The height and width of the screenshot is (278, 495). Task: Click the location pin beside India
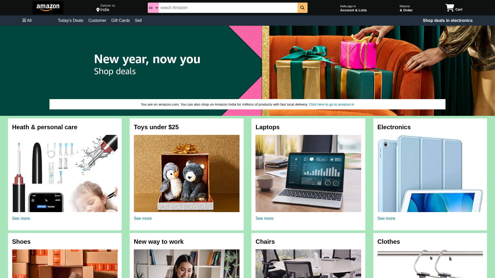[x=98, y=10]
